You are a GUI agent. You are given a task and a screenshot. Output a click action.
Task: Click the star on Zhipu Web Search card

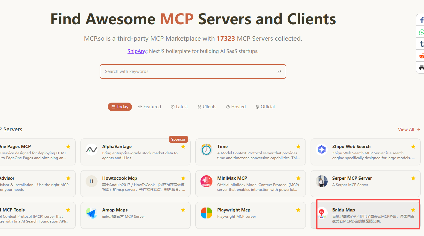pyautogui.click(x=413, y=147)
